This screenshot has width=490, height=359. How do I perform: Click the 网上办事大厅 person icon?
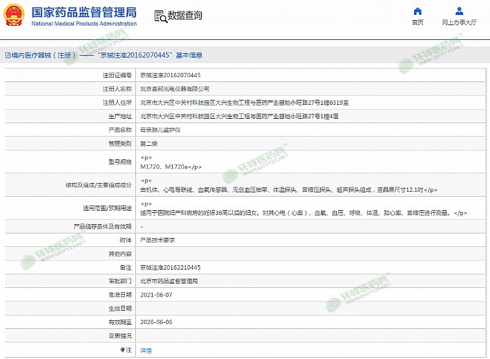pos(459,11)
